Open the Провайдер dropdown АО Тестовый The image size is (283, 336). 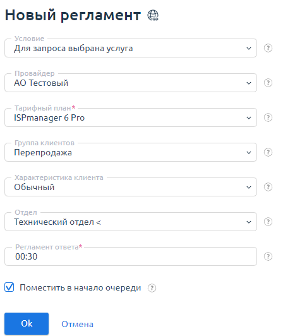coord(131,83)
